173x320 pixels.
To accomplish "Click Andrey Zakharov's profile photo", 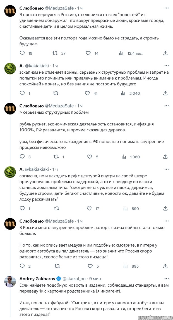I will click(x=10, y=282).
